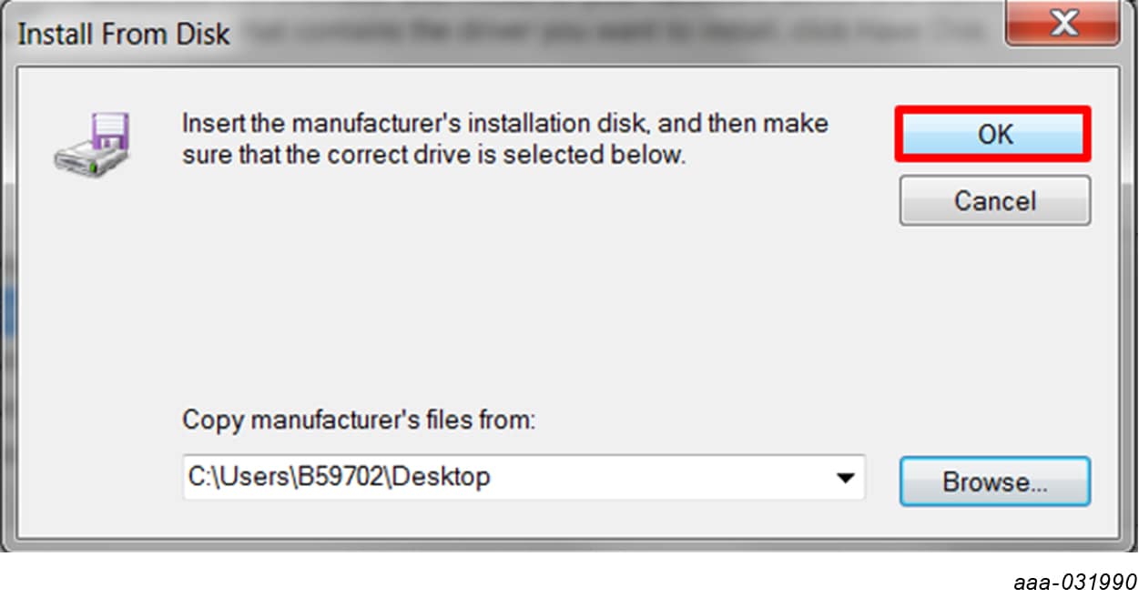The image size is (1139, 598).
Task: Expand the manufacturer's files path dropdown
Action: coord(846,478)
